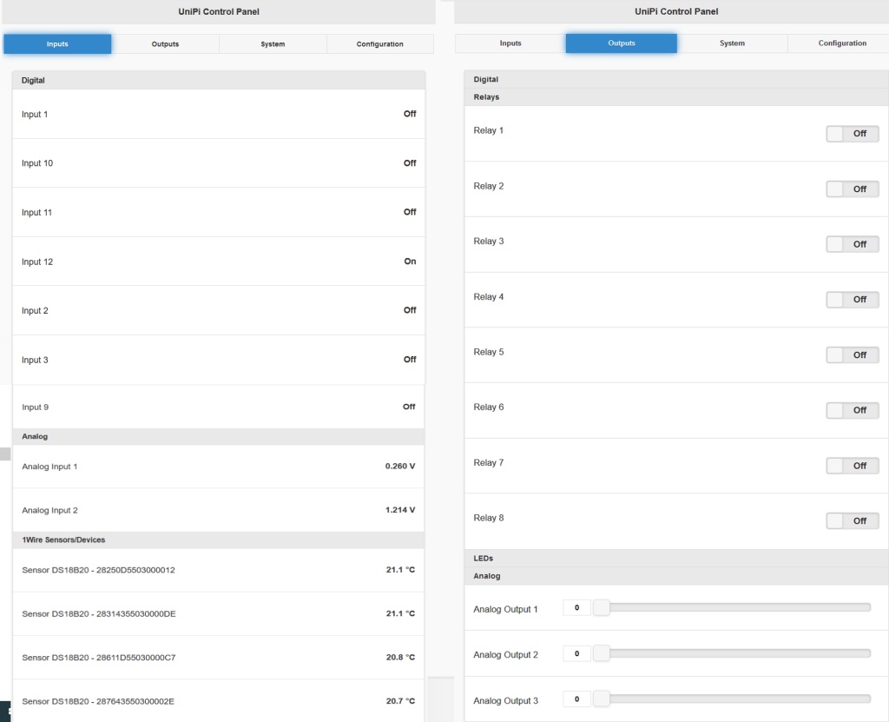Click the Relay 8 label
The image size is (889, 722).
coord(488,518)
